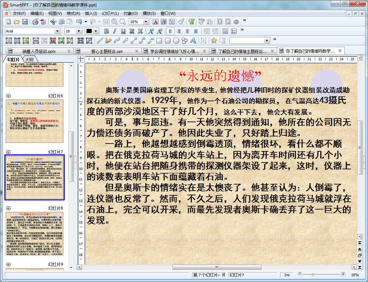The image size is (368, 282).
Task: Expand the standard toolbar overflow chevron
Action: pyautogui.click(x=245, y=20)
